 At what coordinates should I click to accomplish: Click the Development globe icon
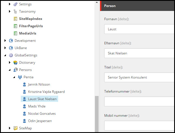coord(11,41)
